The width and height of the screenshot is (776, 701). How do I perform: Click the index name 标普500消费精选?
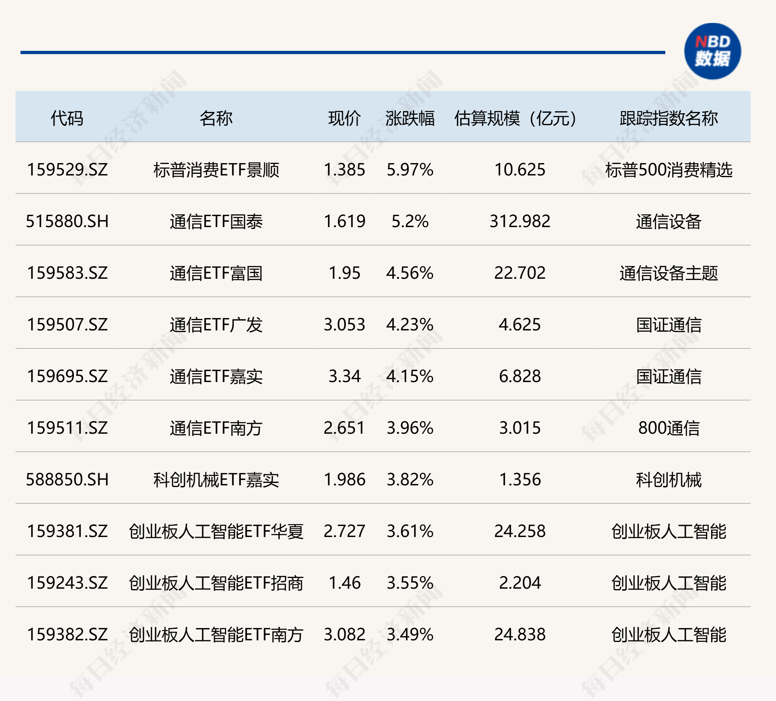pos(669,170)
